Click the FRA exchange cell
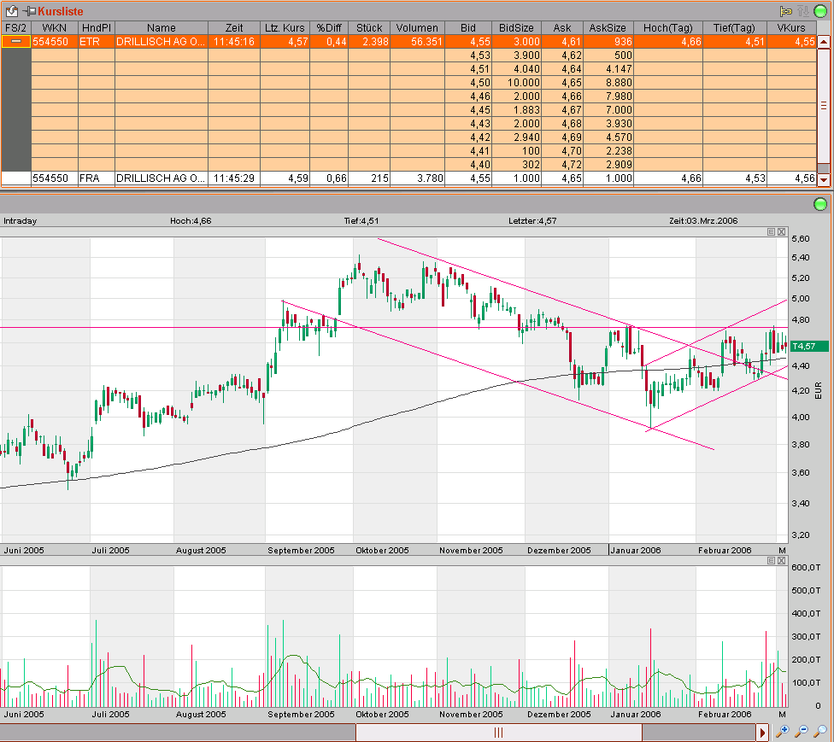 coord(97,178)
